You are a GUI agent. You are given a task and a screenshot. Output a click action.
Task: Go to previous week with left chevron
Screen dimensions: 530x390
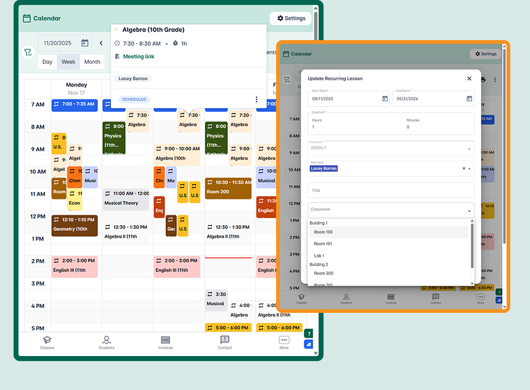101,43
